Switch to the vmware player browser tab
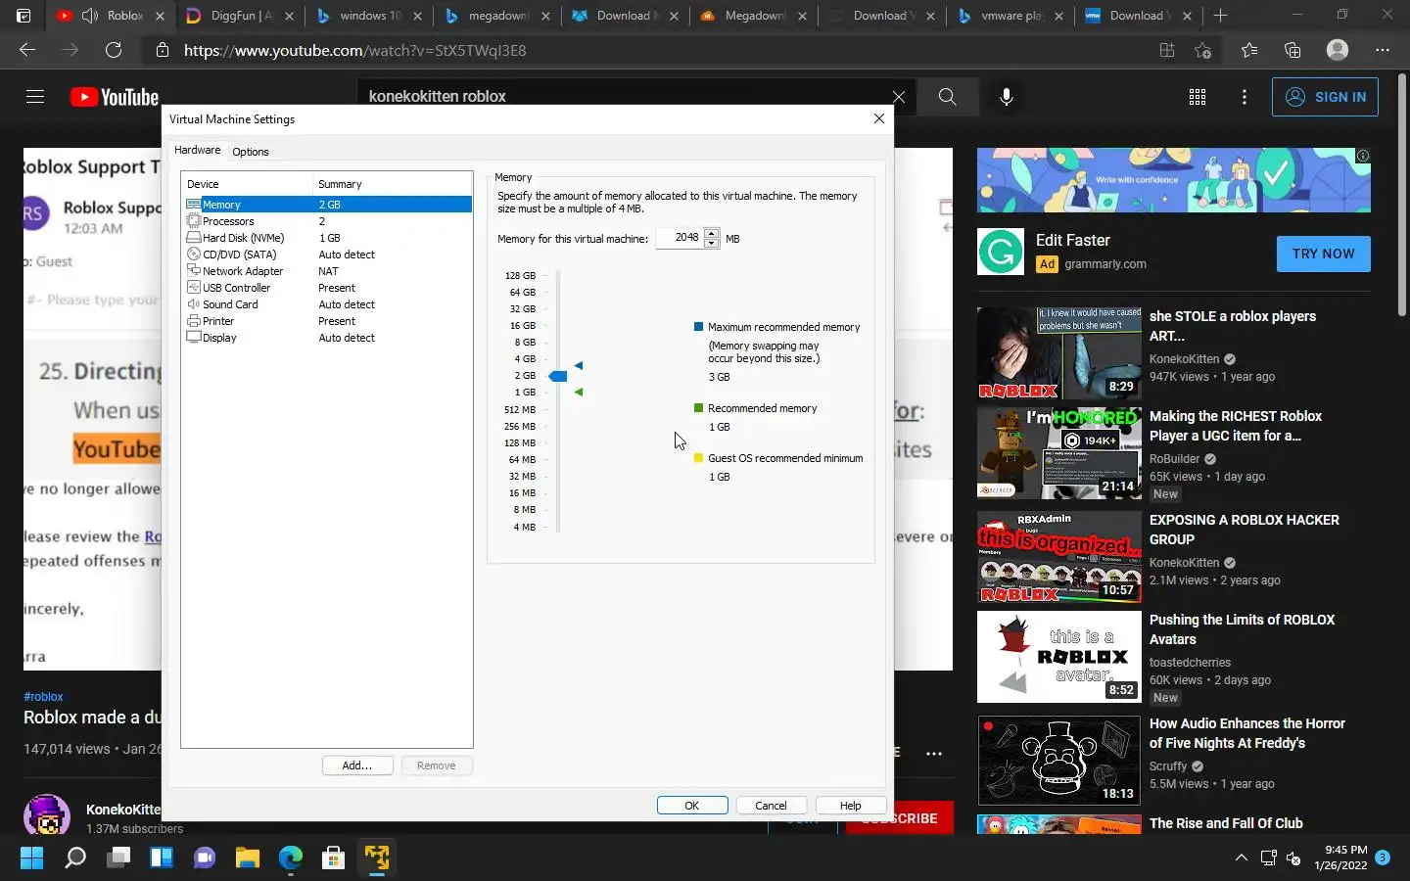This screenshot has height=881, width=1410. [1009, 16]
